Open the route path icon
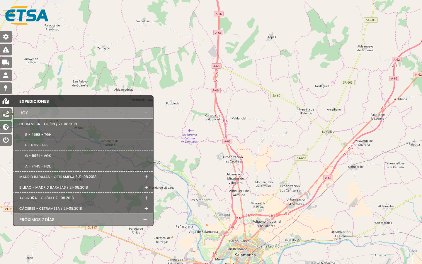The width and height of the screenshot is (422, 264). point(6,114)
